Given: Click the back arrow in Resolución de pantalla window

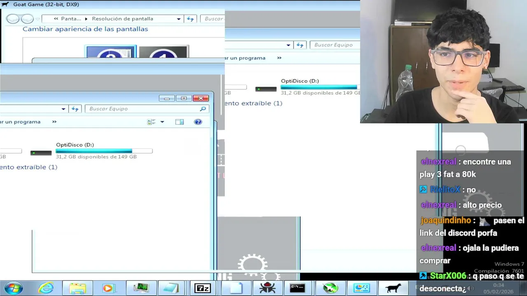Looking at the screenshot, I should coord(13,19).
